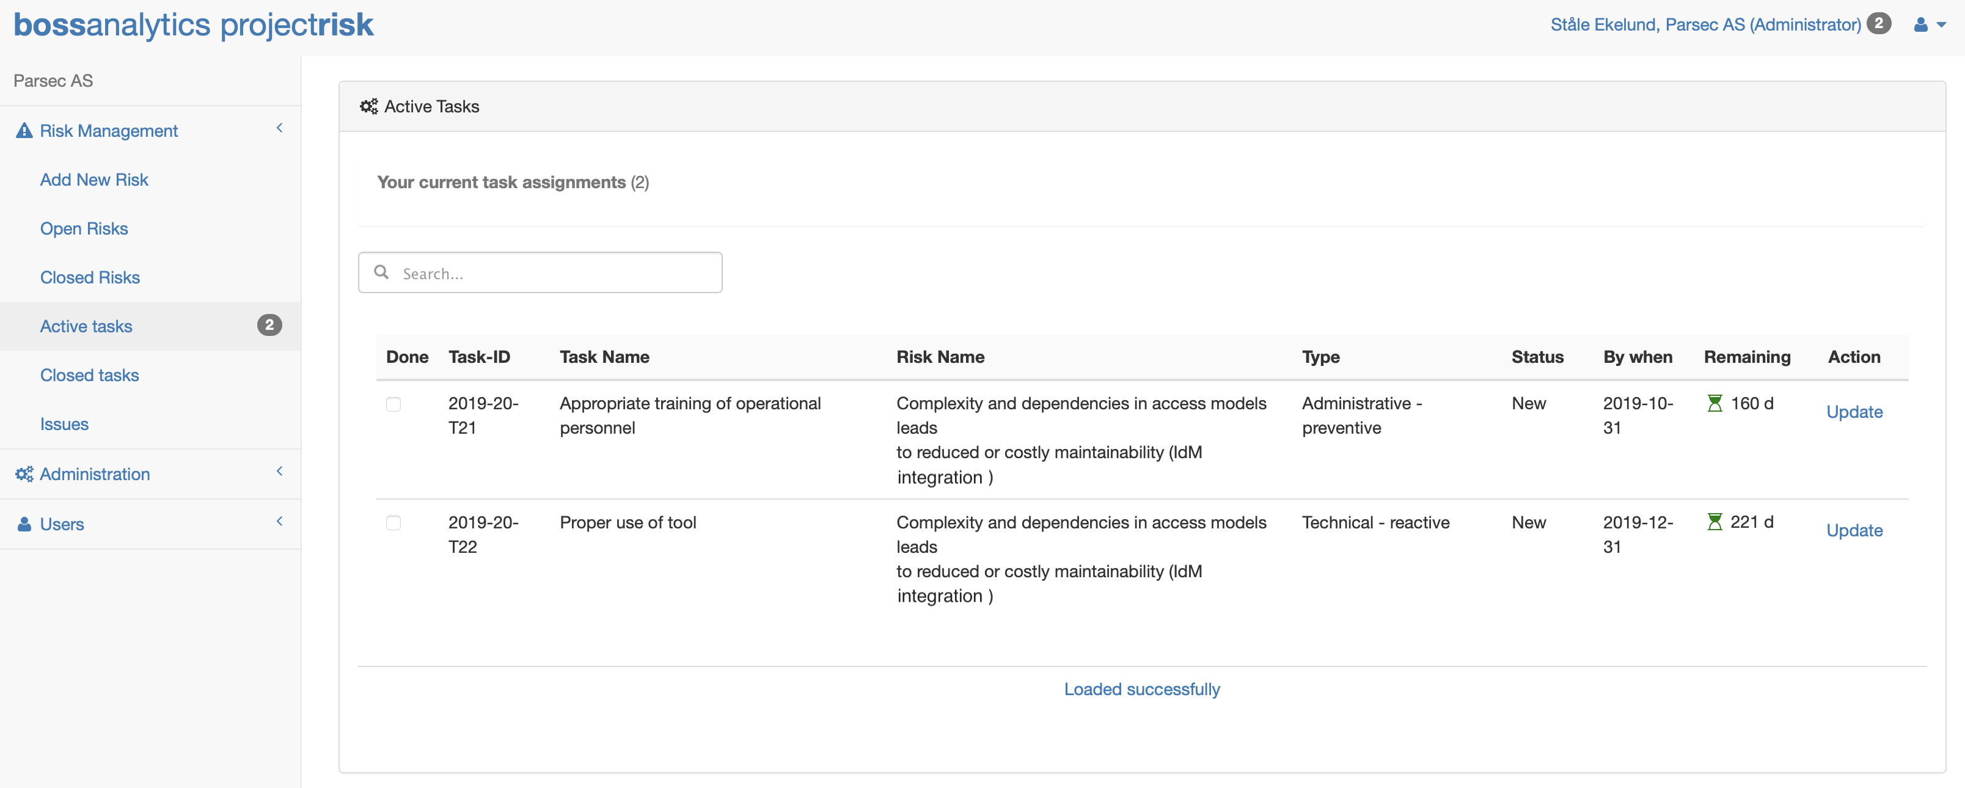Sort by the By when column header

(x=1637, y=357)
